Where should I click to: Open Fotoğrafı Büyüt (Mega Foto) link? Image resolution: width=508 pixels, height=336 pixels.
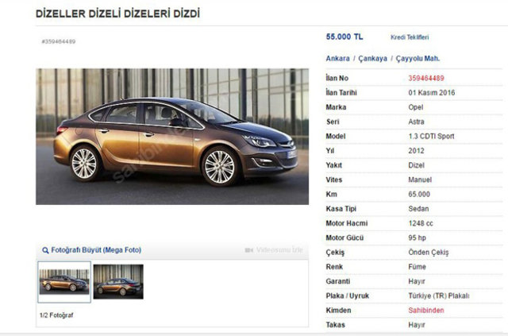96,250
